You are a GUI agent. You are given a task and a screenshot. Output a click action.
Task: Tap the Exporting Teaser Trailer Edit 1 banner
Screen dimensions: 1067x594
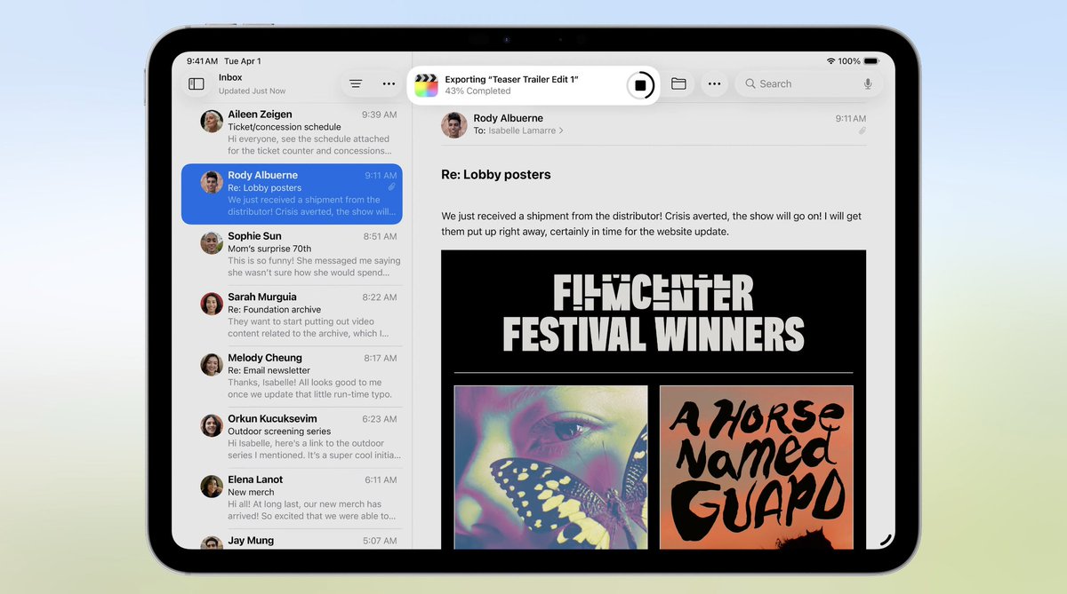(x=533, y=85)
